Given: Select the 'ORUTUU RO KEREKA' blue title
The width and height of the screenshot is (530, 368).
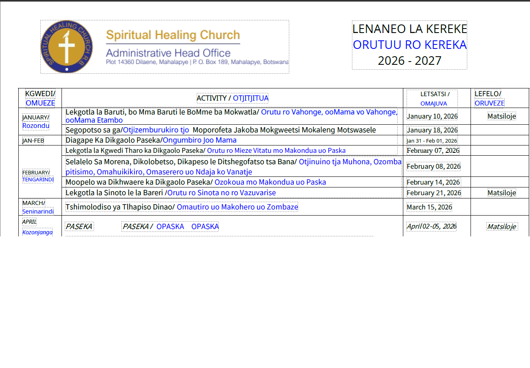Looking at the screenshot, I should coord(409,45).
